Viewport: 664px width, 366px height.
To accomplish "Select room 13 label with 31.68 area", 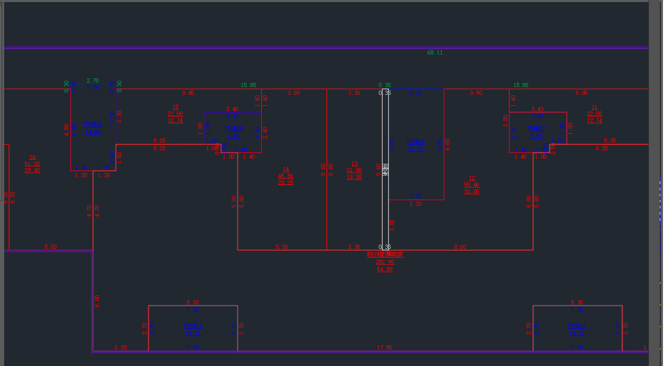I will click(354, 170).
